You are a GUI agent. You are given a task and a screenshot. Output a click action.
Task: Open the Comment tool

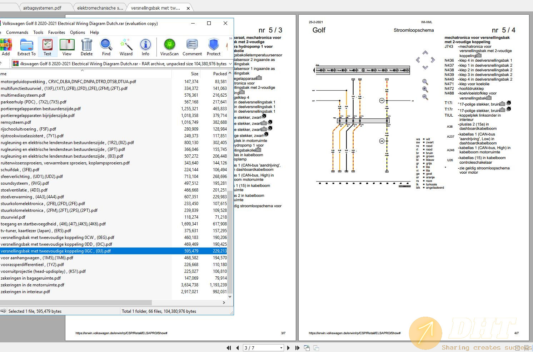(x=192, y=47)
